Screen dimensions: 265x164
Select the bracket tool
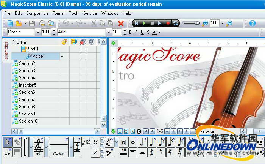click(25, 147)
